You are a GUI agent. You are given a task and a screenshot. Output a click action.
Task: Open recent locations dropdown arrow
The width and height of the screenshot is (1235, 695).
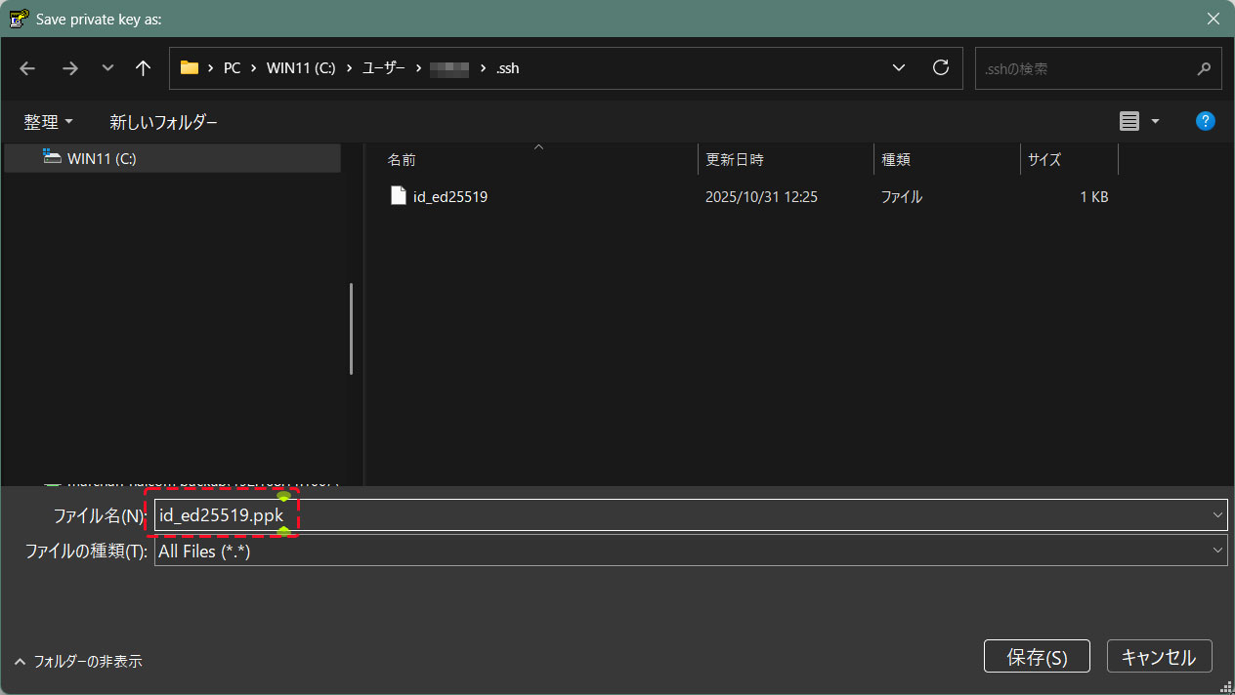tap(107, 68)
